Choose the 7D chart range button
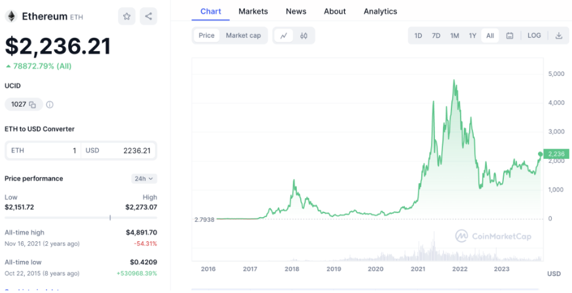 436,35
